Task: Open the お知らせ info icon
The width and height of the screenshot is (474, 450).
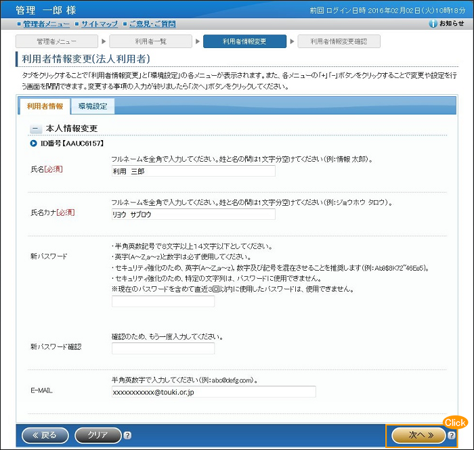Action: (433, 24)
